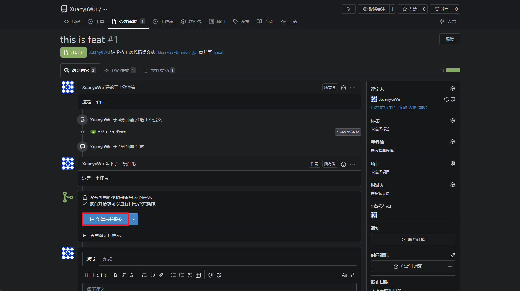This screenshot has height=291, width=520.
Task: Insert inline code
Action: pyautogui.click(x=153, y=275)
